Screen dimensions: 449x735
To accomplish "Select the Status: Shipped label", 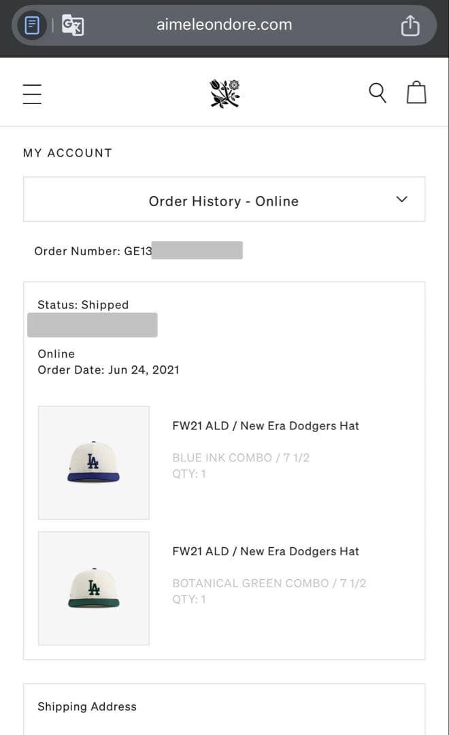I will (83, 304).
